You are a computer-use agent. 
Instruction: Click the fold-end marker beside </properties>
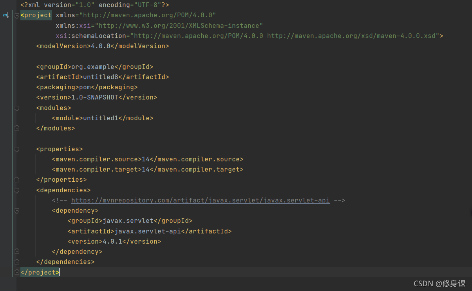pos(17,179)
